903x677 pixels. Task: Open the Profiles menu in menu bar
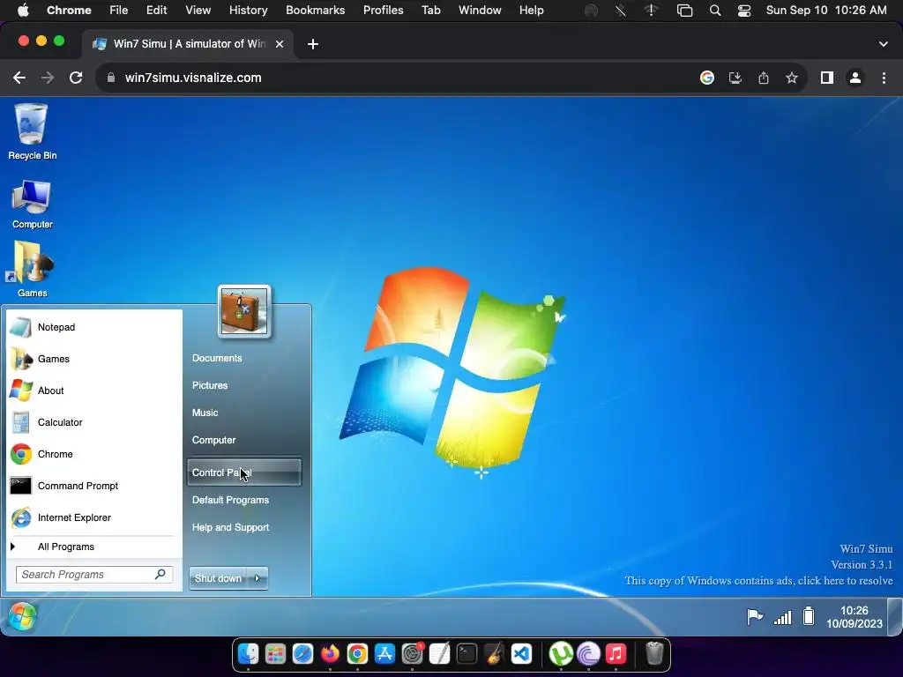tap(383, 10)
